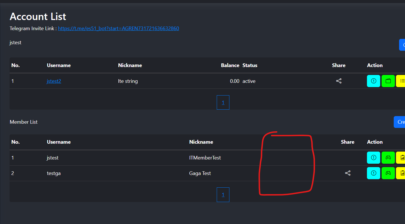This screenshot has width=405, height=224.
Task: Click green wallet button for jstest2
Action: pyautogui.click(x=388, y=81)
